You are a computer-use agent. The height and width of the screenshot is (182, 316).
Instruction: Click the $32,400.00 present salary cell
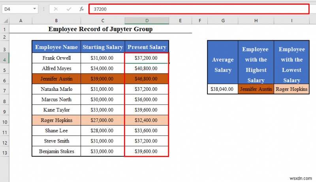pyautogui.click(x=146, y=120)
